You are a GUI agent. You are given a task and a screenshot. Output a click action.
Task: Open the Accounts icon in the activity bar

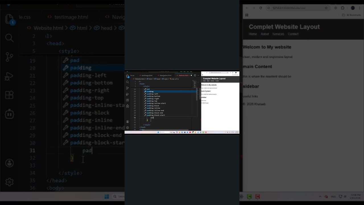127,122
